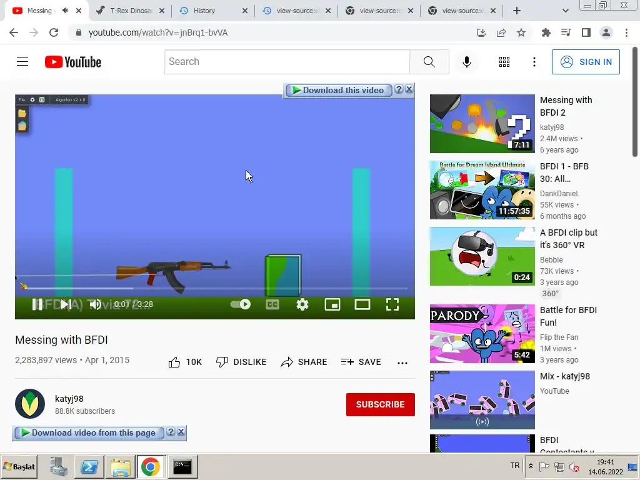Go back to previous page
The height and width of the screenshot is (480, 640).
14,32
